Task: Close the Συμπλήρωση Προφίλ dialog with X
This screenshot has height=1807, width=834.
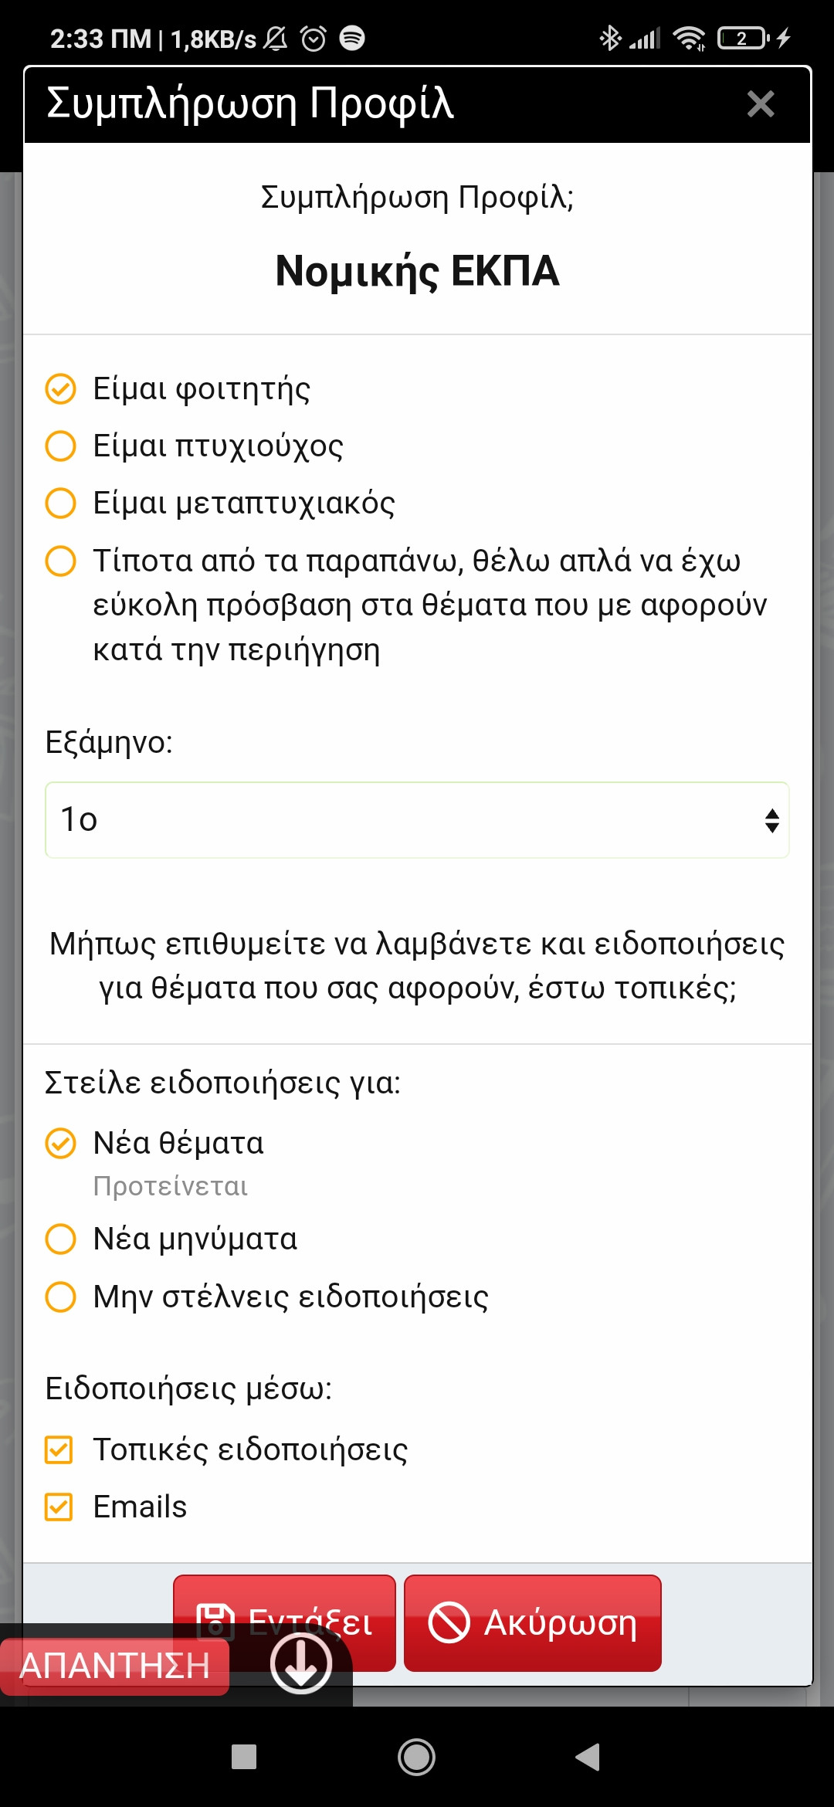Action: pyautogui.click(x=761, y=104)
